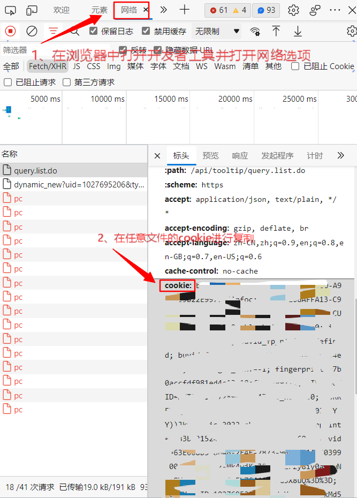Open the 93 issues counter
This screenshot has height=498, width=357.
[x=266, y=10]
